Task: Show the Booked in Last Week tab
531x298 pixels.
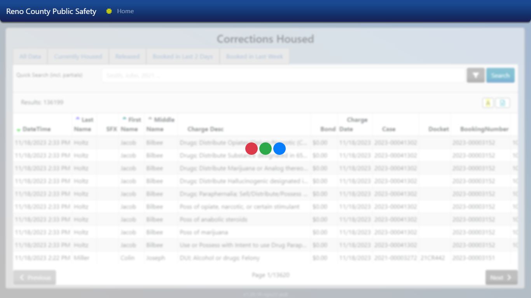Action: tap(254, 56)
